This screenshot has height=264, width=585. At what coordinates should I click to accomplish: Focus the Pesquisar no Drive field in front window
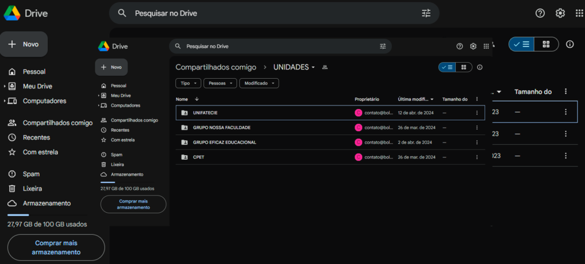[280, 46]
